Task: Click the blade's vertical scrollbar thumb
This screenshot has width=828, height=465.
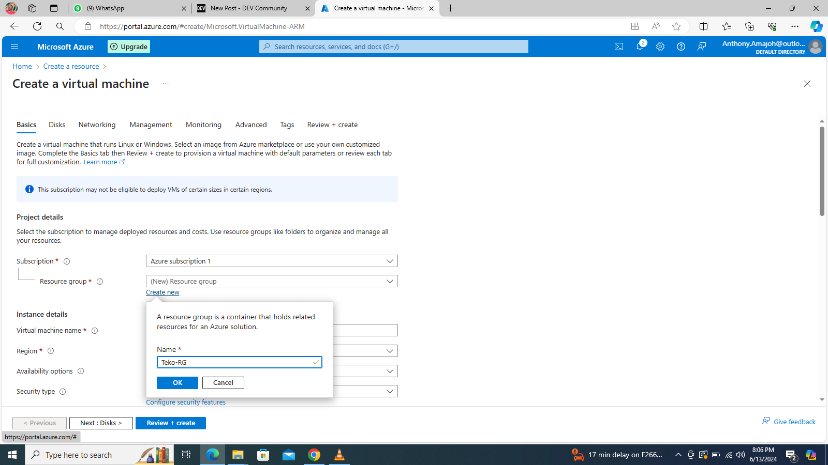Action: (822, 171)
